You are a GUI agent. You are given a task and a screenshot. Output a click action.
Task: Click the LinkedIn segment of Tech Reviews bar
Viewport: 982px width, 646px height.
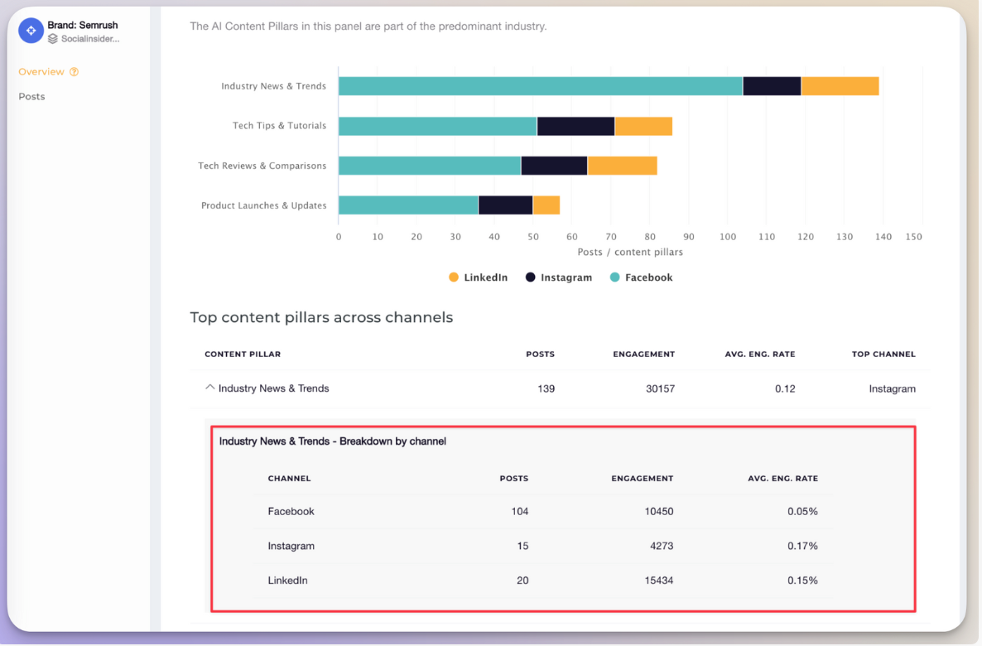tap(621, 165)
